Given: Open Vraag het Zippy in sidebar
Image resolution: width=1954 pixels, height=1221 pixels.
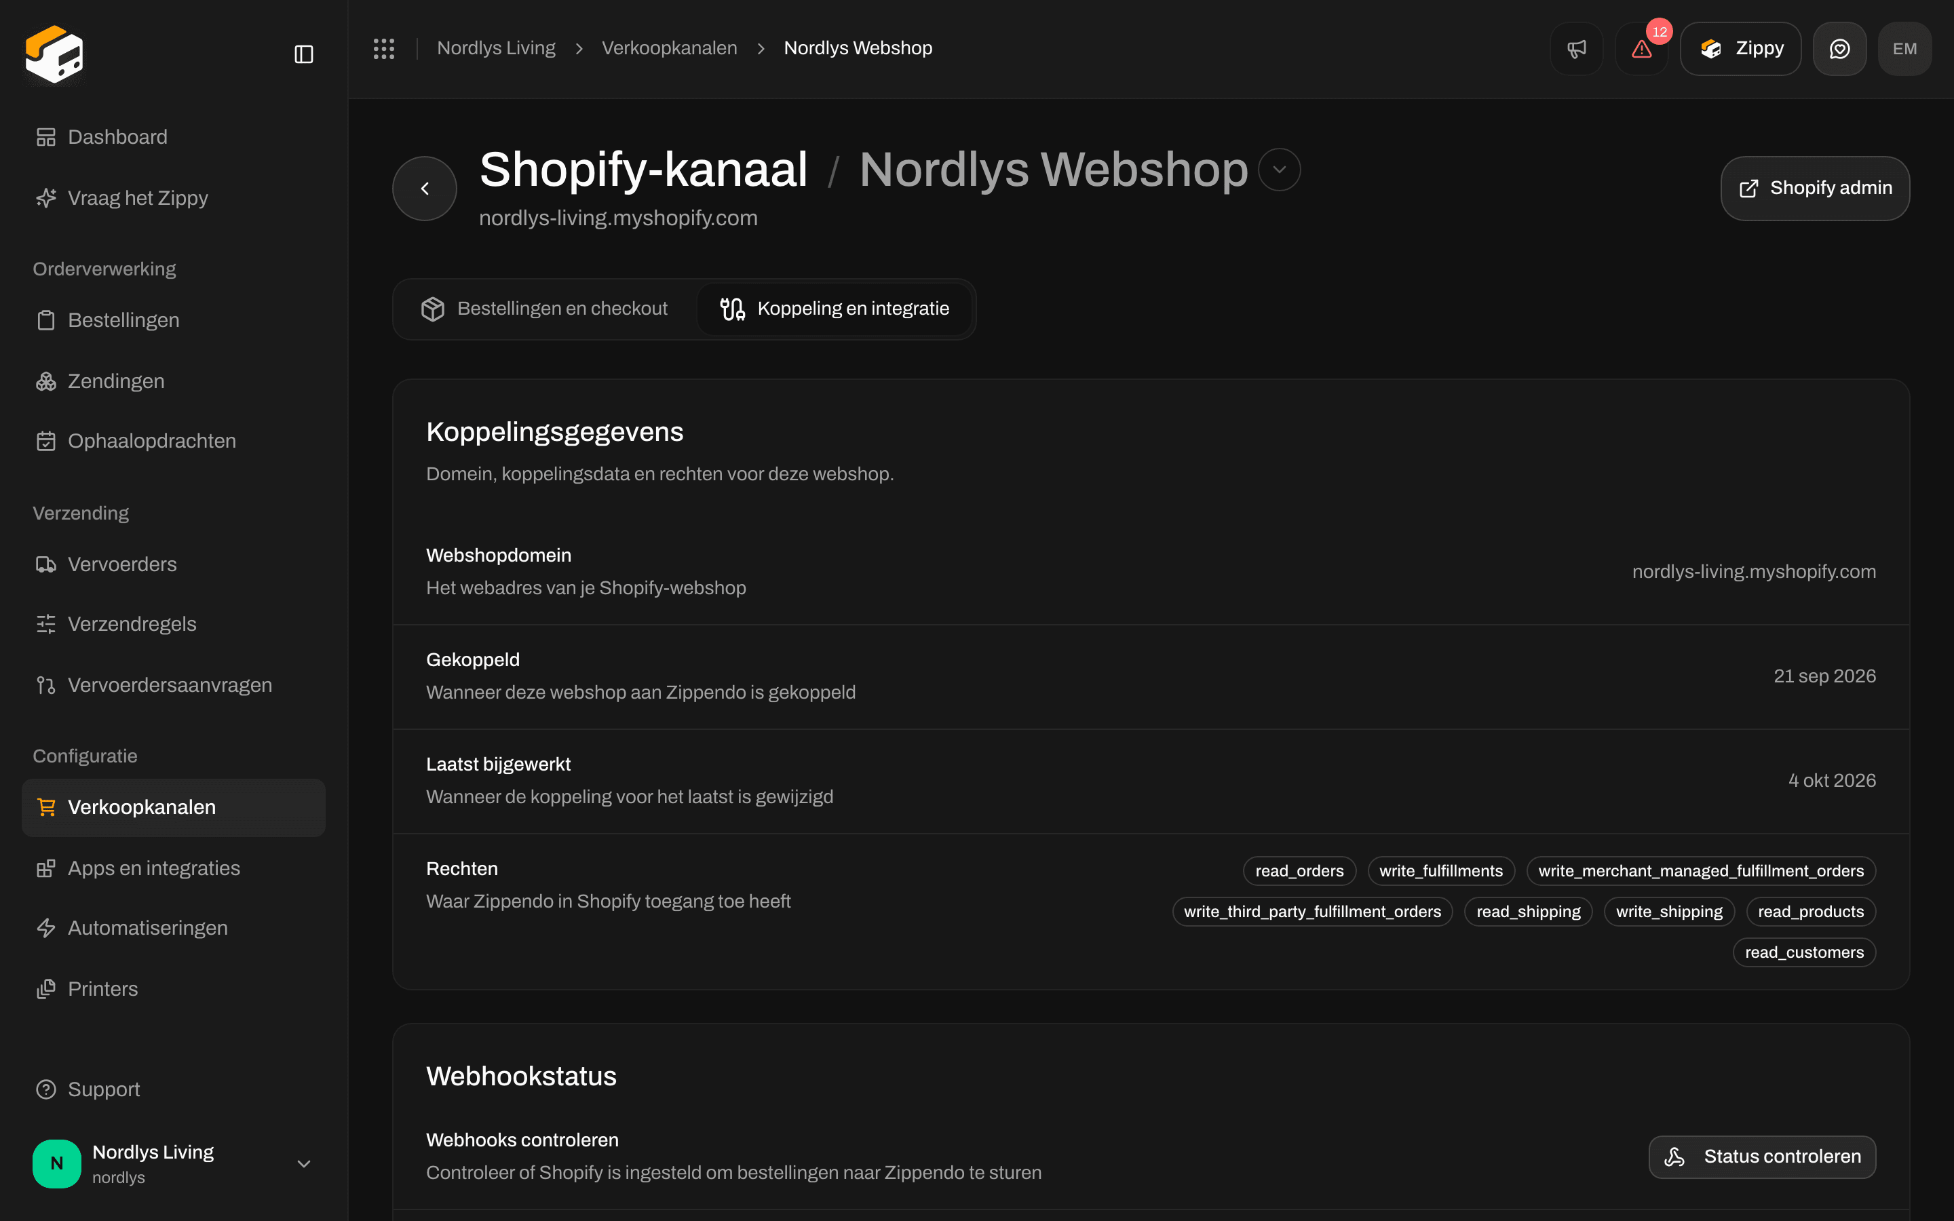Looking at the screenshot, I should click(x=174, y=198).
